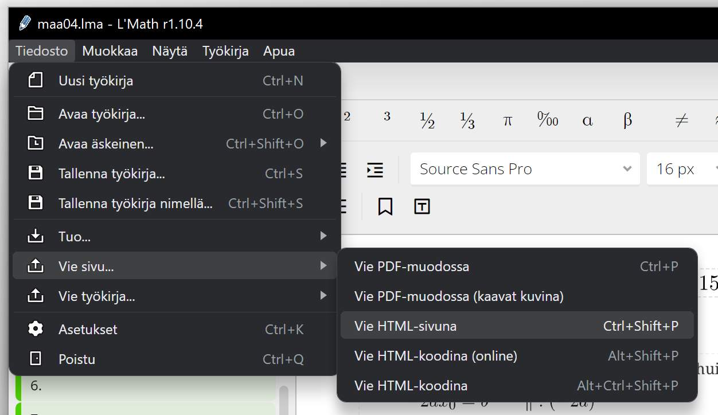Image resolution: width=718 pixels, height=415 pixels.
Task: Click the text box icon in toolbar
Action: pyautogui.click(x=422, y=206)
